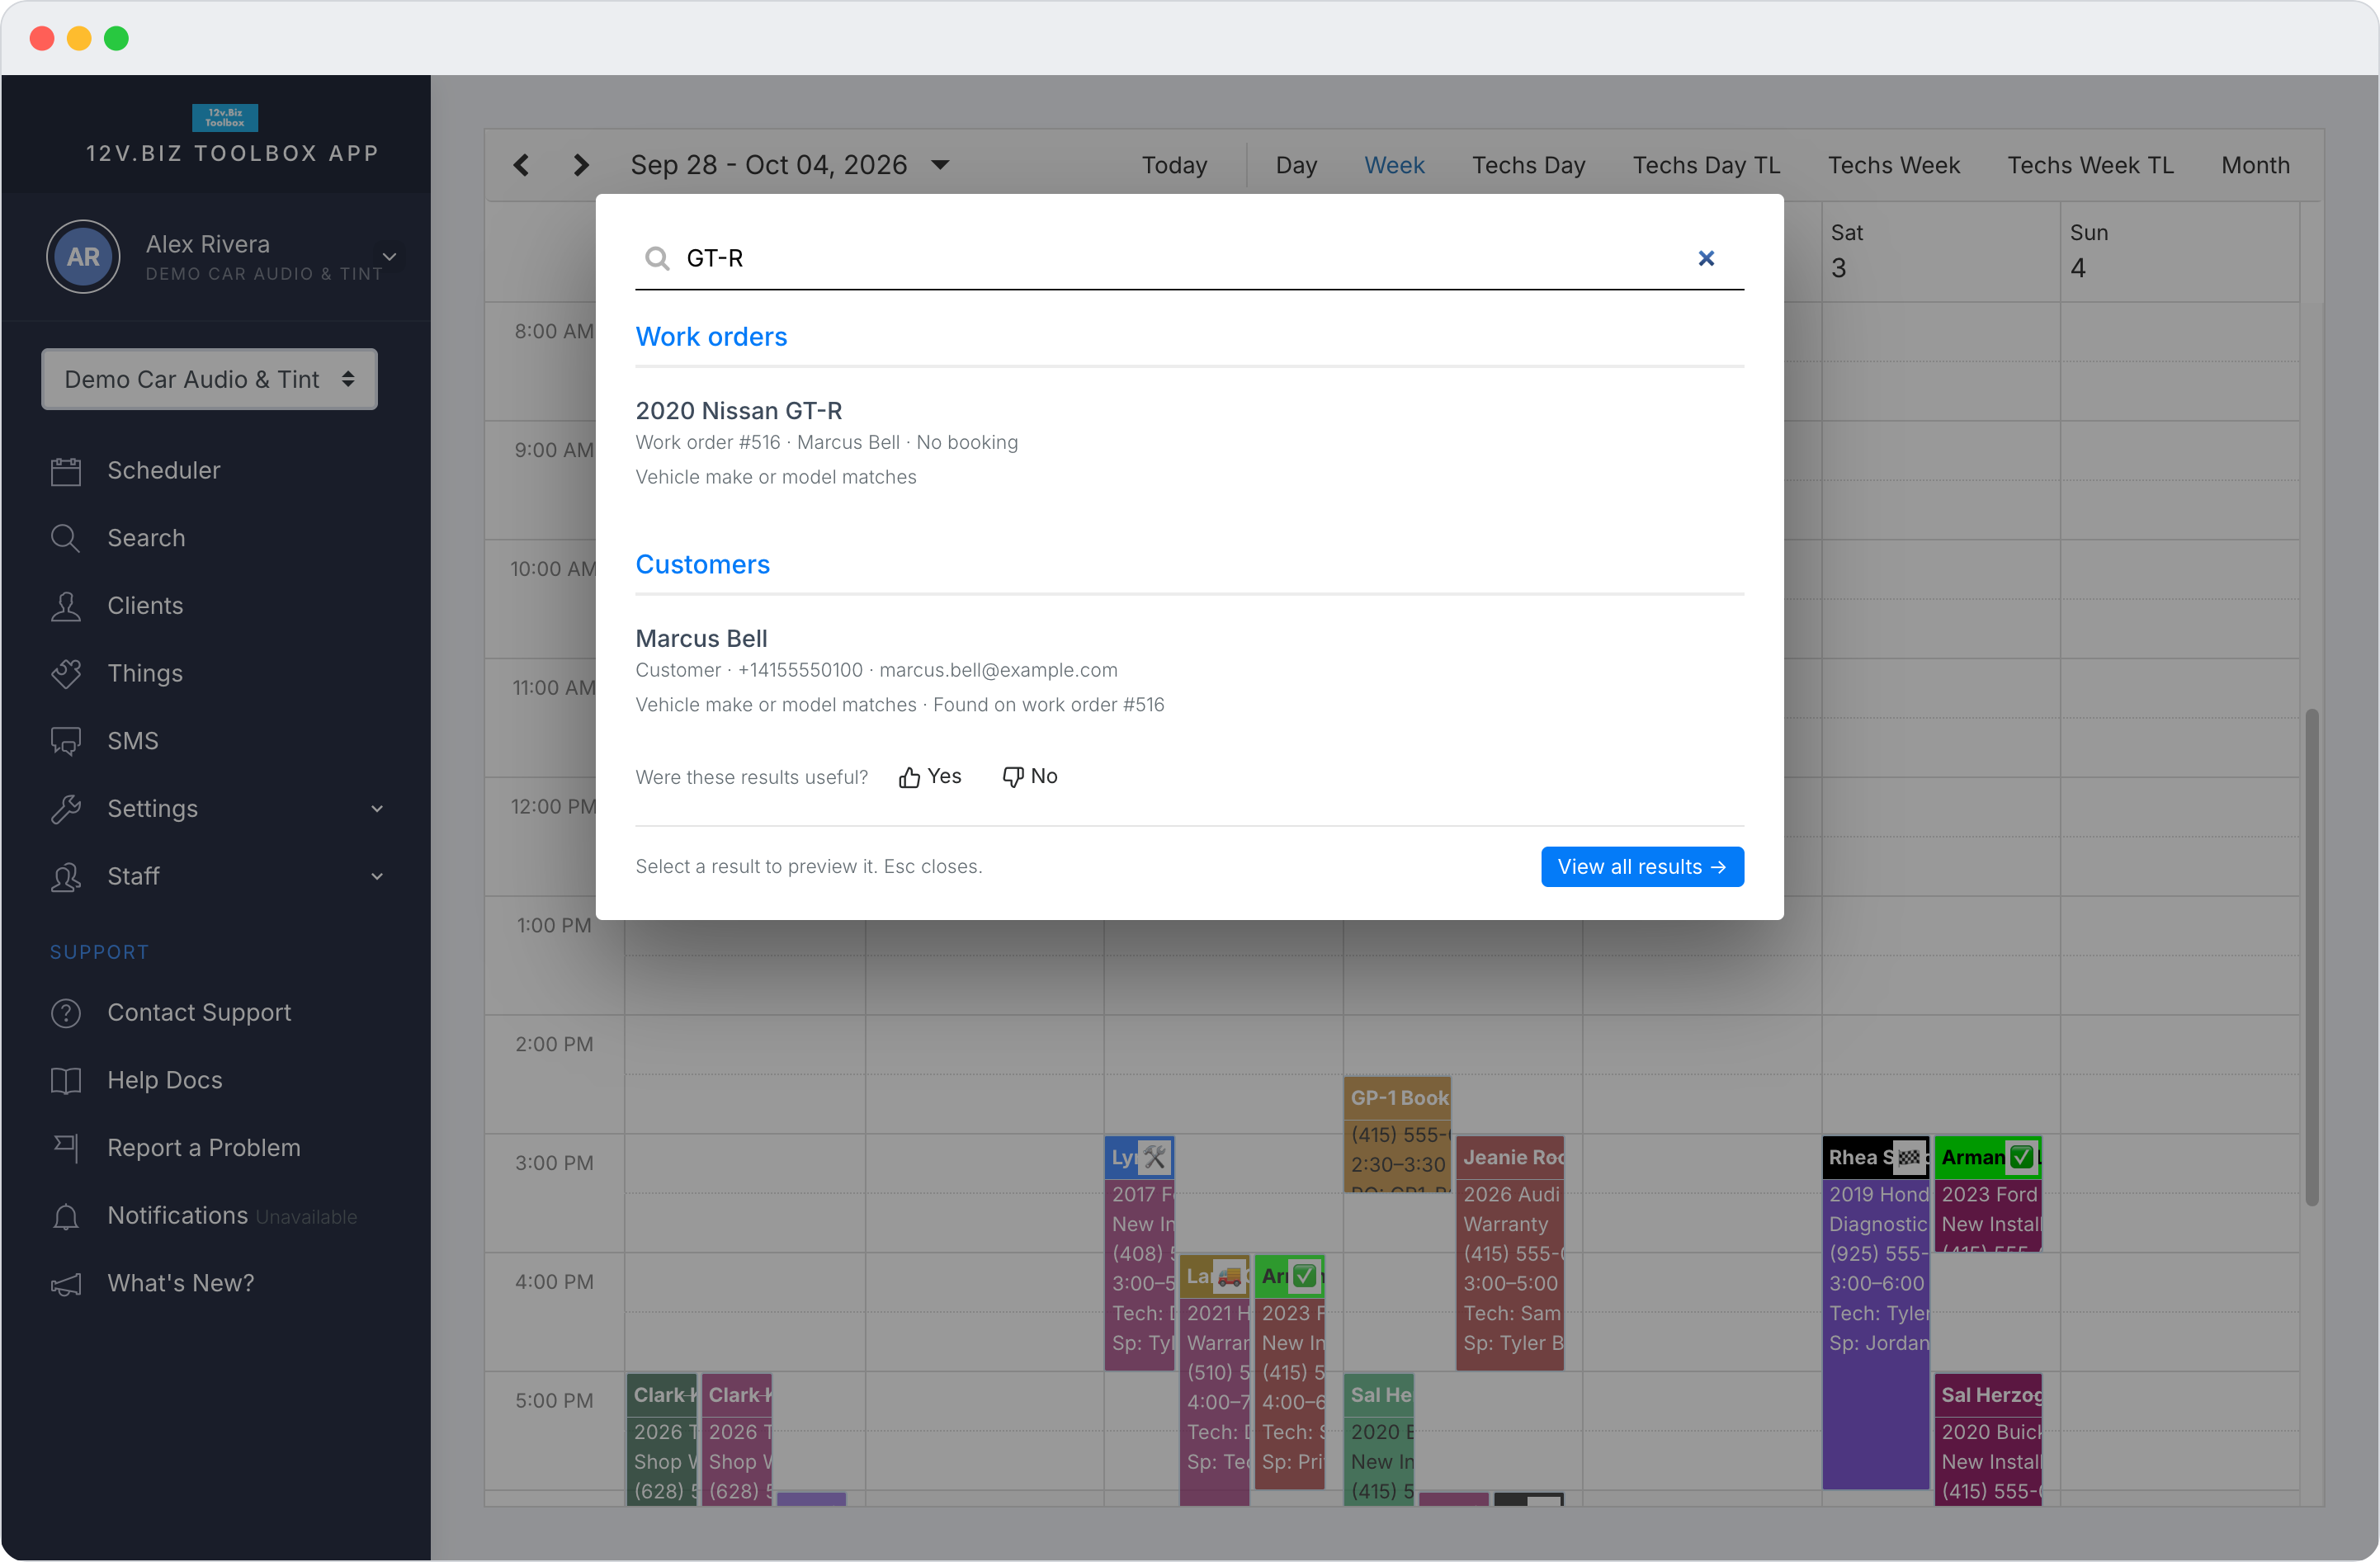Open Things via the tag icon
2380x1562 pixels.
coord(66,674)
